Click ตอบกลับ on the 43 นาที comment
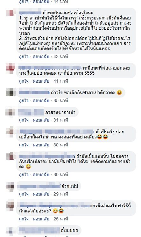Image resolution: width=141 pixels, height=237 pixels. 41,56
